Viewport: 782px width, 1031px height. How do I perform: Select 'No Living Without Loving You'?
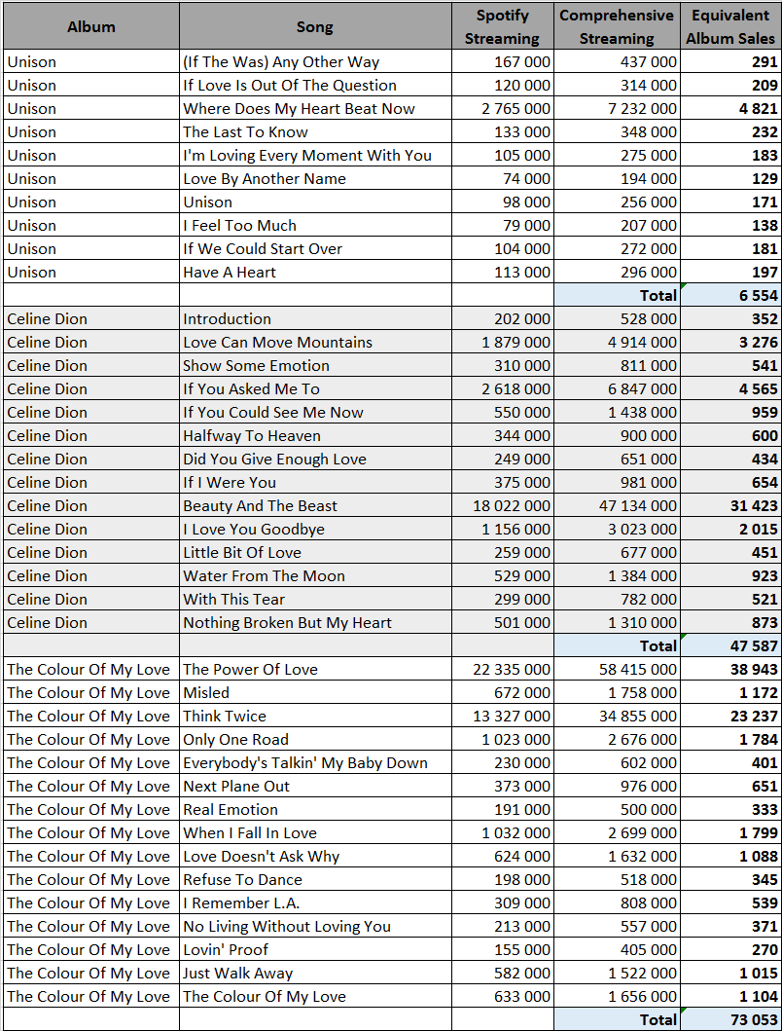(x=315, y=926)
